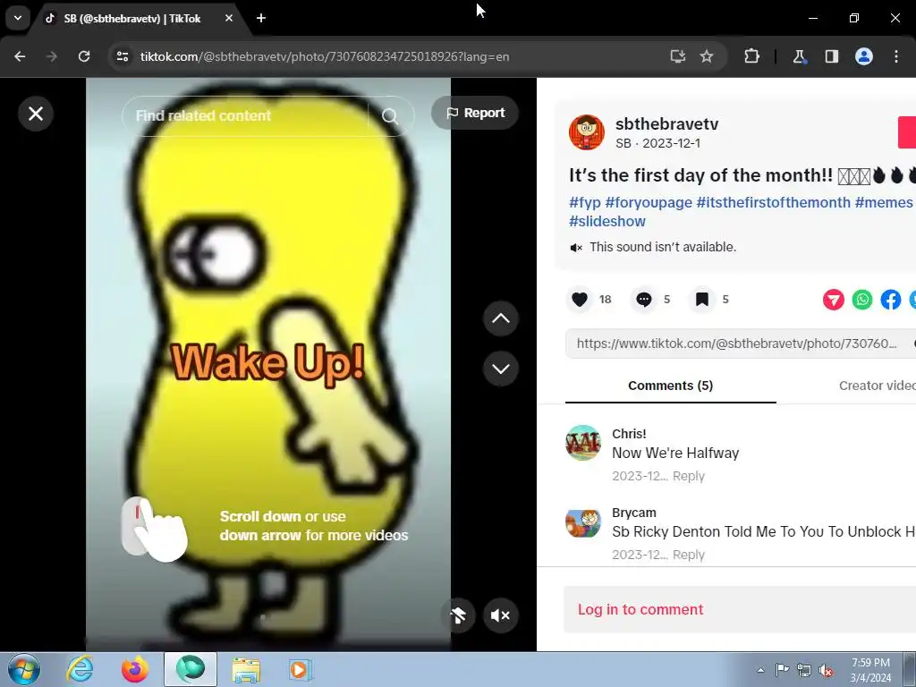The image size is (916, 687).
Task: Share post to Facebook
Action: 891,300
